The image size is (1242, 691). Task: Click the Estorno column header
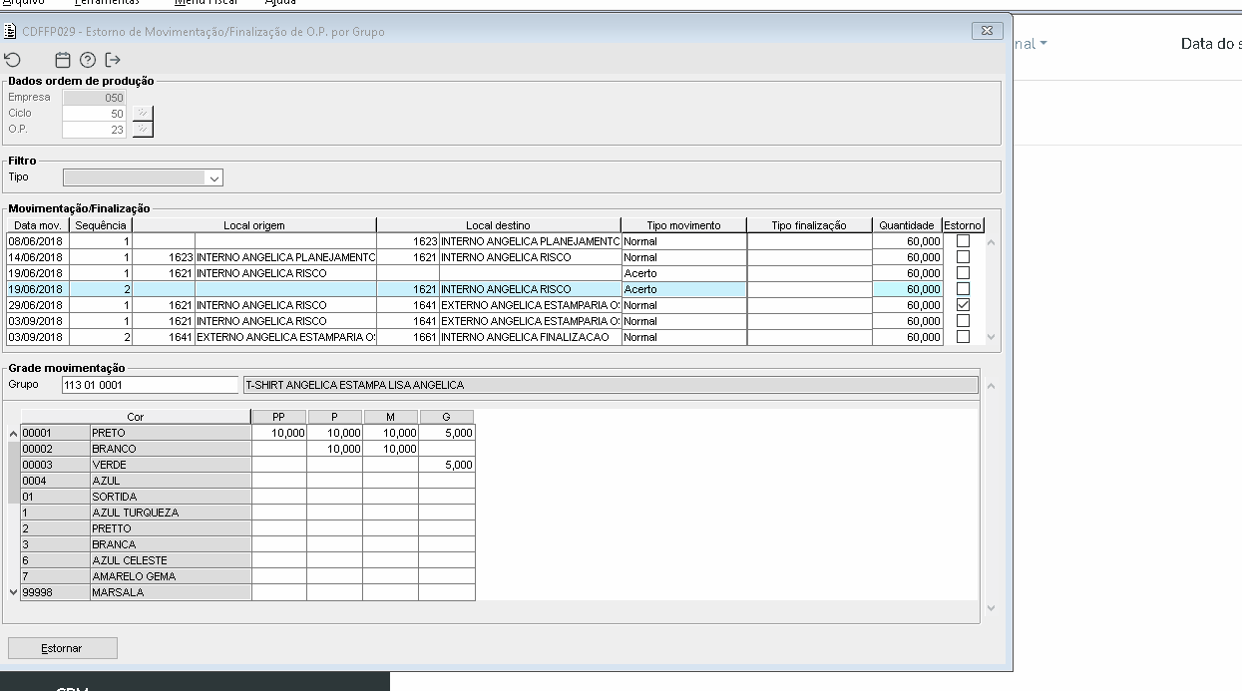pos(963,225)
